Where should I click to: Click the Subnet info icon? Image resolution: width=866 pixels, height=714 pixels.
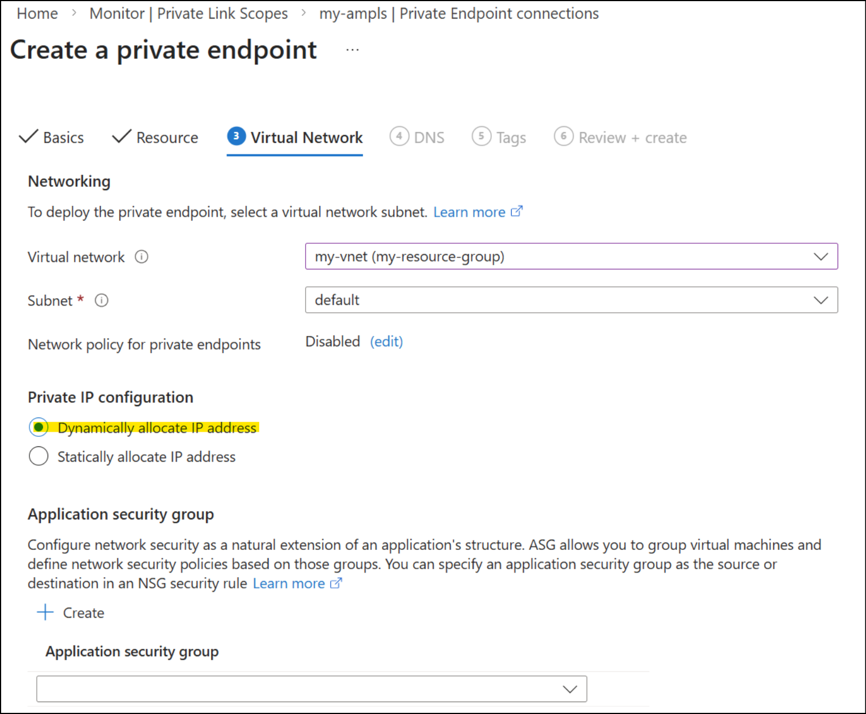pyautogui.click(x=101, y=300)
